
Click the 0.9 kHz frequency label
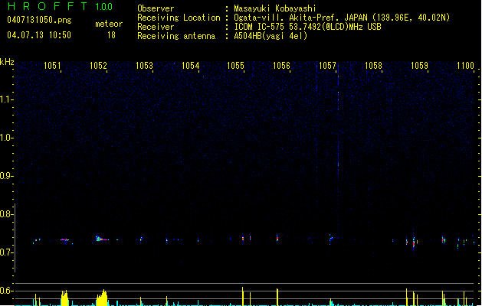(6, 176)
